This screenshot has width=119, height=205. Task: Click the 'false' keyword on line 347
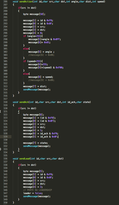pos(38,193)
